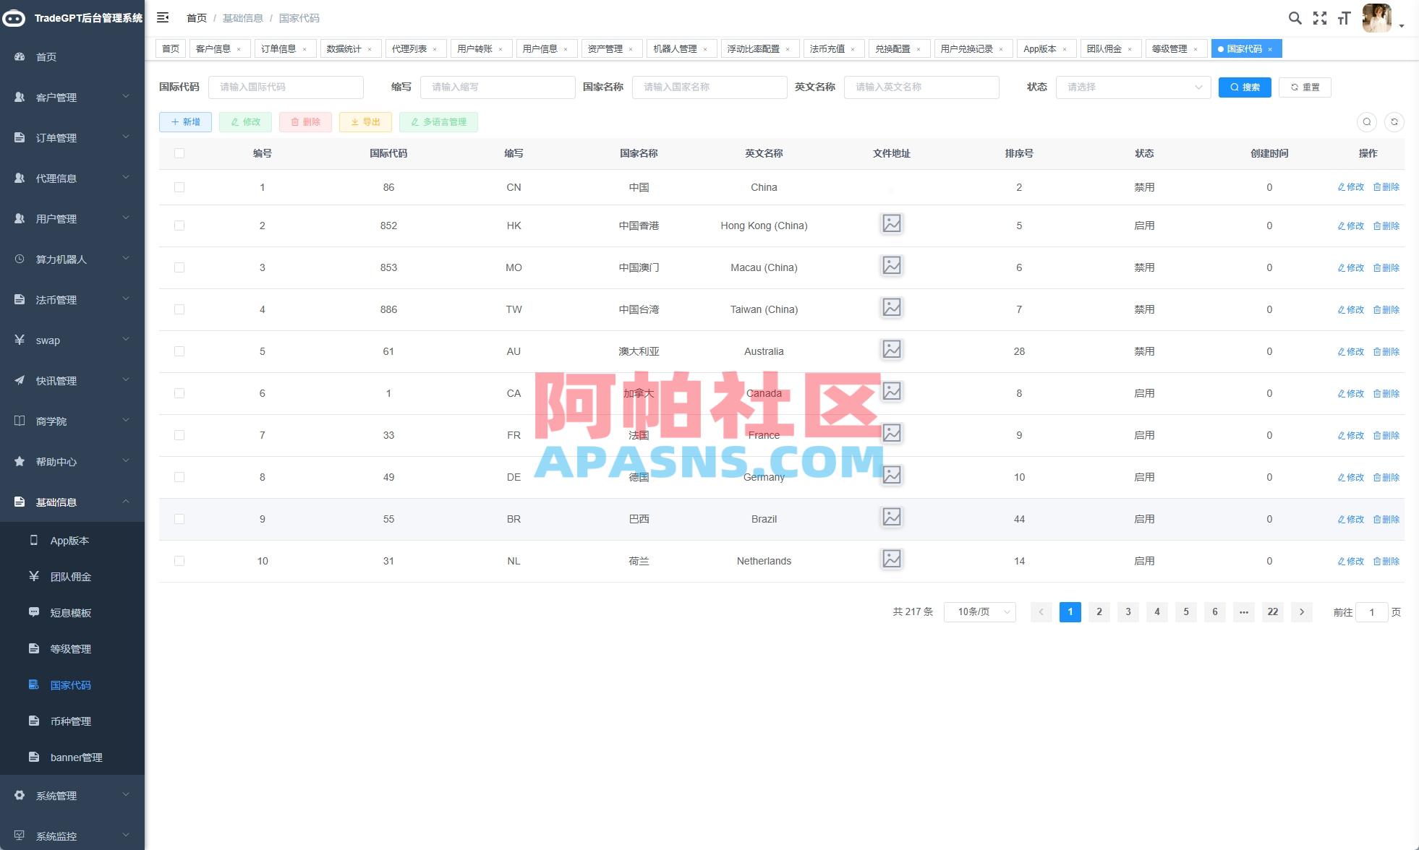Click the 新增 button to add a record
The width and height of the screenshot is (1419, 850).
tap(185, 121)
